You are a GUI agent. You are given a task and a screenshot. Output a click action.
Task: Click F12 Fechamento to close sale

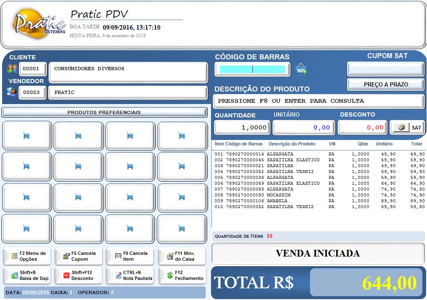pos(182,275)
